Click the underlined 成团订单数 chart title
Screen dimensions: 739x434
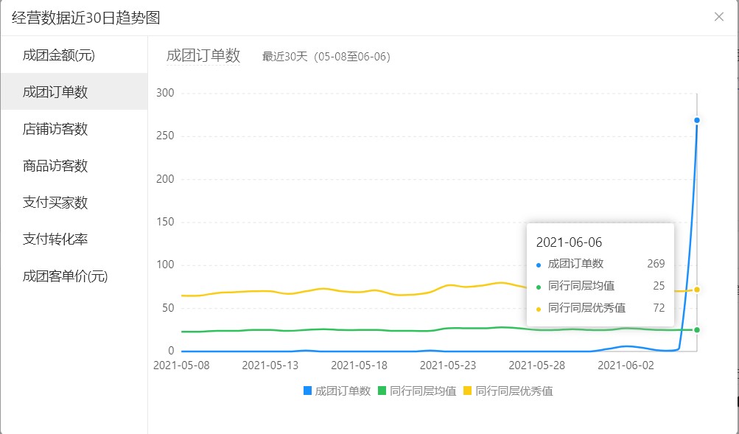(203, 56)
